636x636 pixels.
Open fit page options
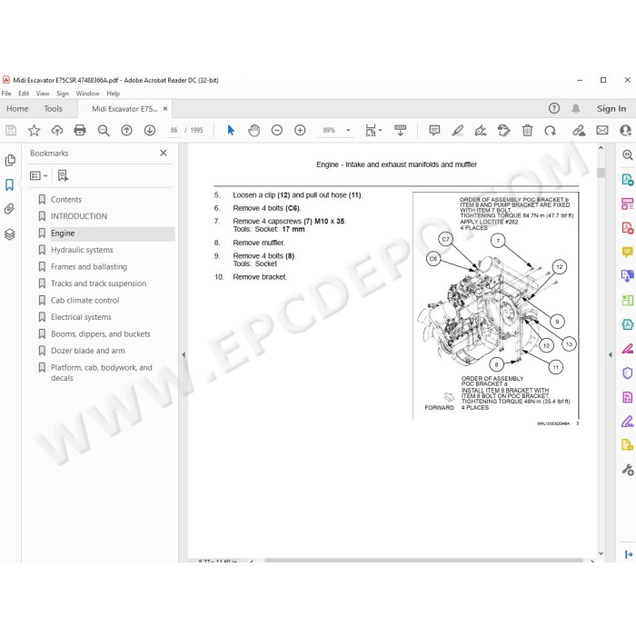point(373,130)
